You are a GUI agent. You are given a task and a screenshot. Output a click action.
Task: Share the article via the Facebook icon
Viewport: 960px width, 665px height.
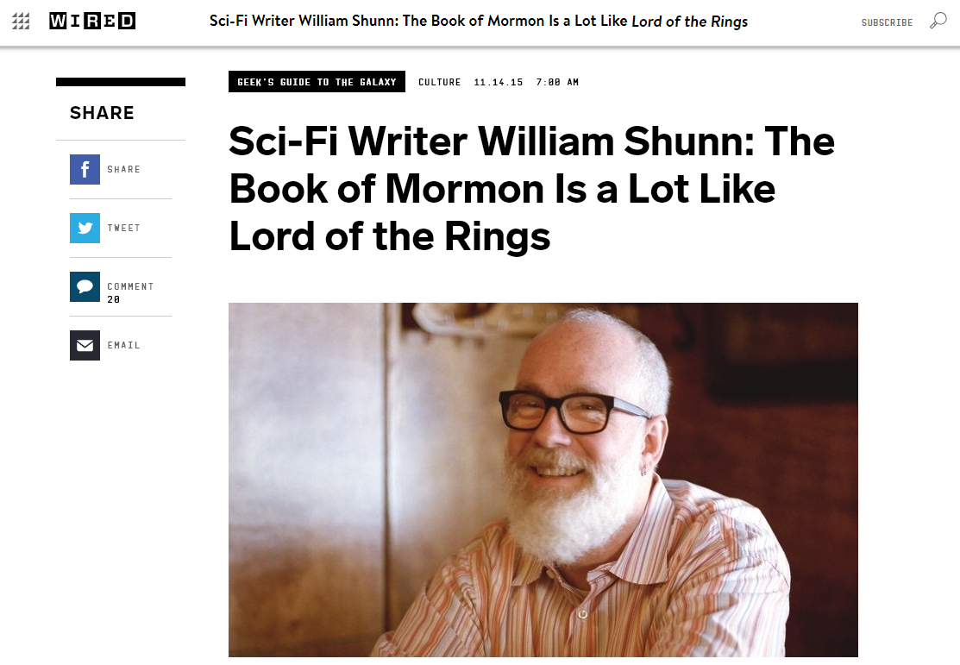click(85, 169)
